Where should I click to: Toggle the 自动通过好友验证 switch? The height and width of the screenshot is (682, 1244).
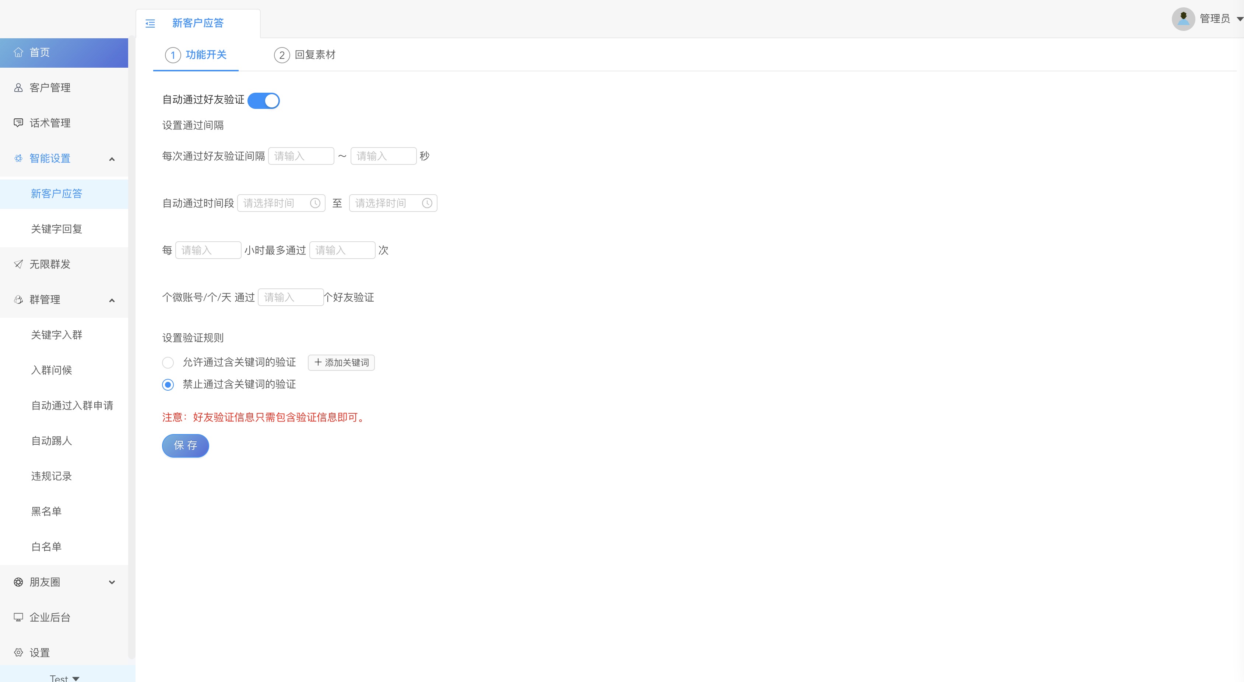(x=264, y=101)
